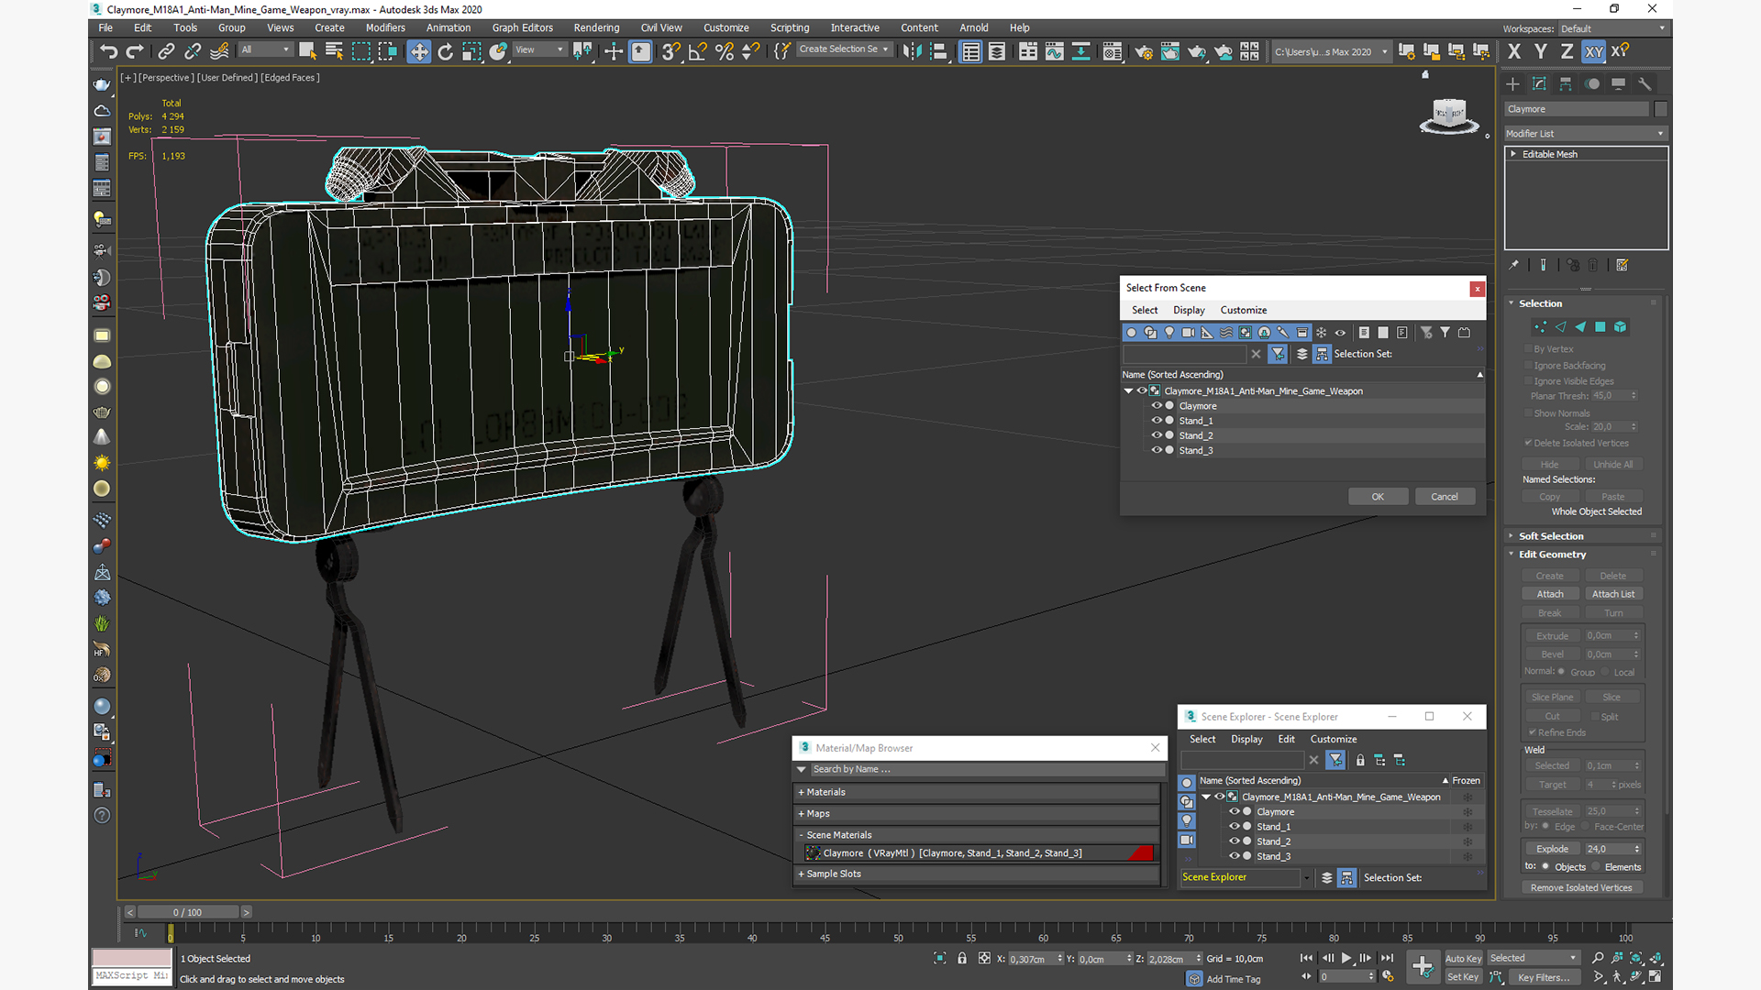Click the time slider 0 / 100 handle
This screenshot has width=1761, height=990.
tap(187, 912)
